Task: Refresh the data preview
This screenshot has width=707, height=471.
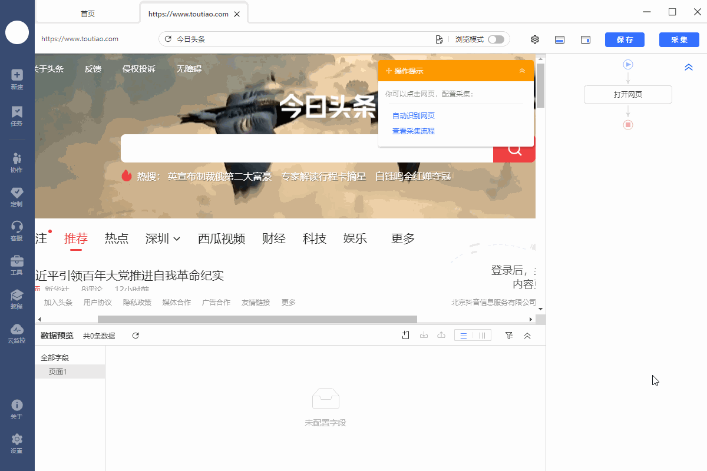Action: point(136,336)
